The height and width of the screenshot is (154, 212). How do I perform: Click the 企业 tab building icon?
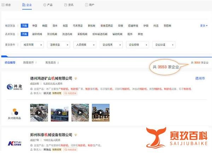24,5
